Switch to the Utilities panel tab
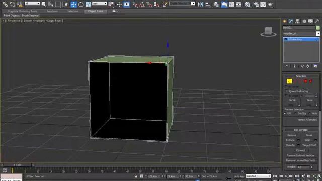The height and width of the screenshot is (181, 322). tap(317, 21)
